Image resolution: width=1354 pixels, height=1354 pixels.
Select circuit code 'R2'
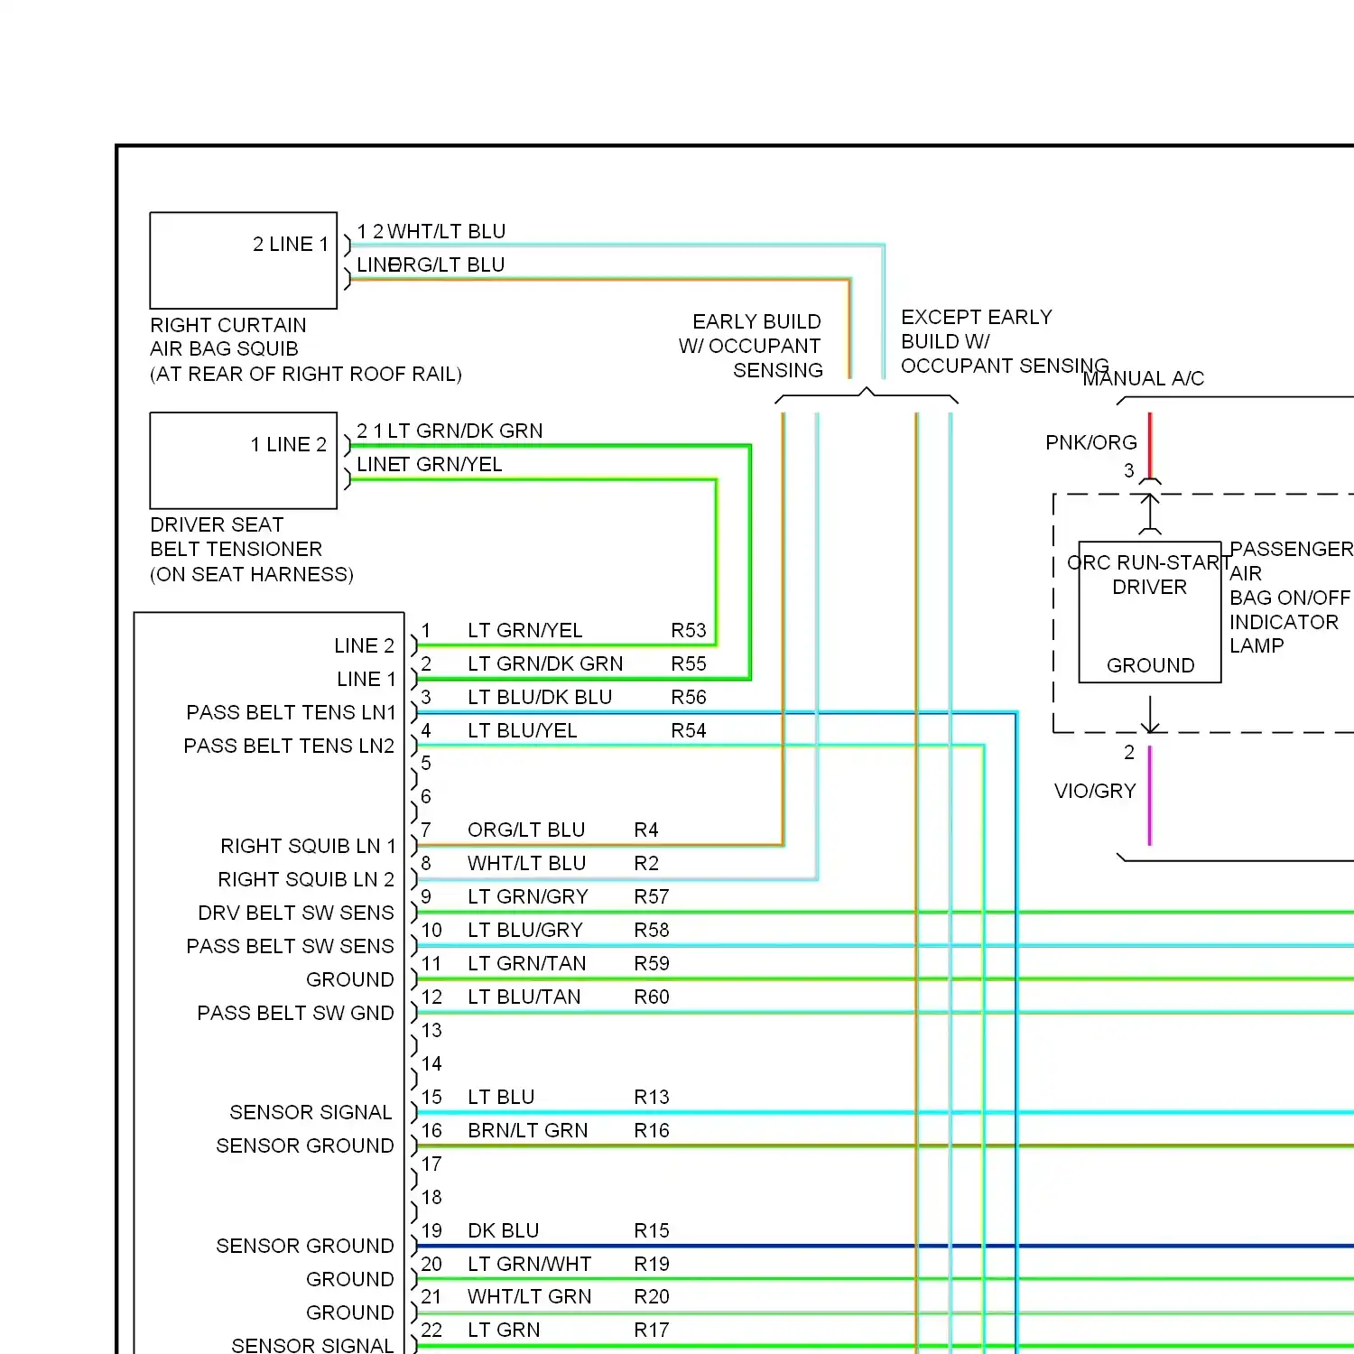tap(646, 863)
